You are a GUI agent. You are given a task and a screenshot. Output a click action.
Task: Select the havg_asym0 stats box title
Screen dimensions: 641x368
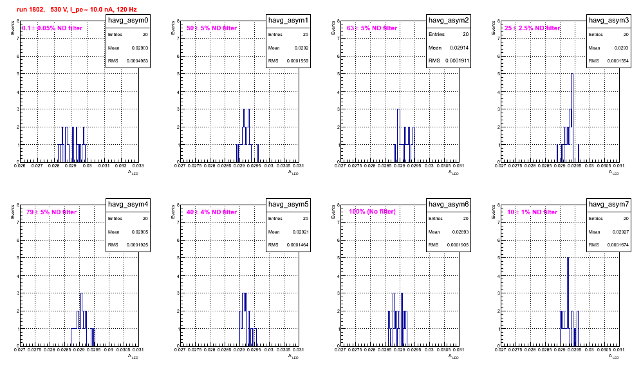coord(128,21)
